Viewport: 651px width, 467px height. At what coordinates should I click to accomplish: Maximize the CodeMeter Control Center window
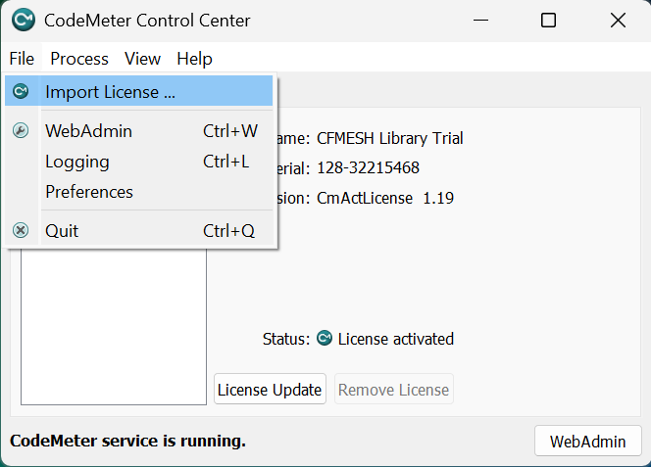tap(548, 21)
